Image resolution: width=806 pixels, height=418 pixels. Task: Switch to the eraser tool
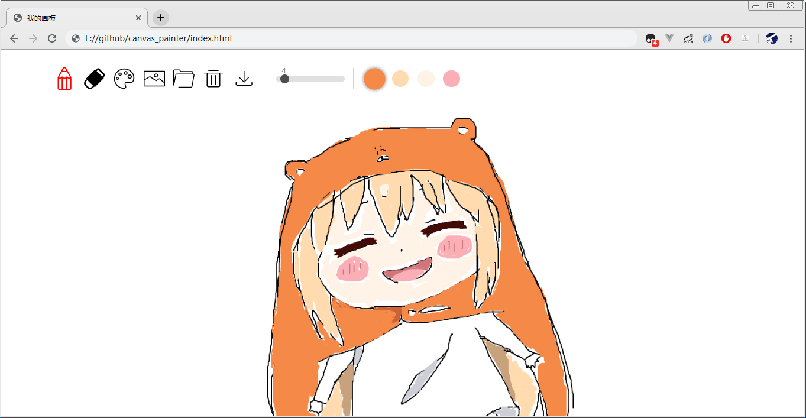coord(95,78)
